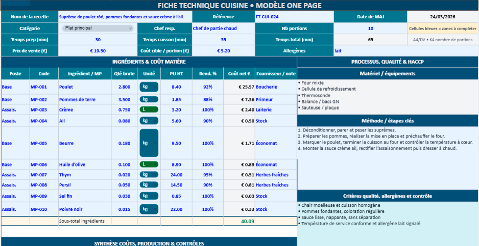The image size is (479, 246).
Task: Select the Coût cible € 5.20 cell
Action: [223, 51]
